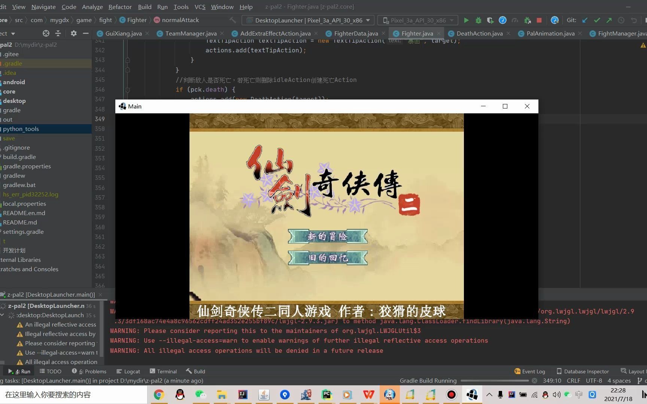
Task: Open the Navigate menu
Action: (x=43, y=7)
